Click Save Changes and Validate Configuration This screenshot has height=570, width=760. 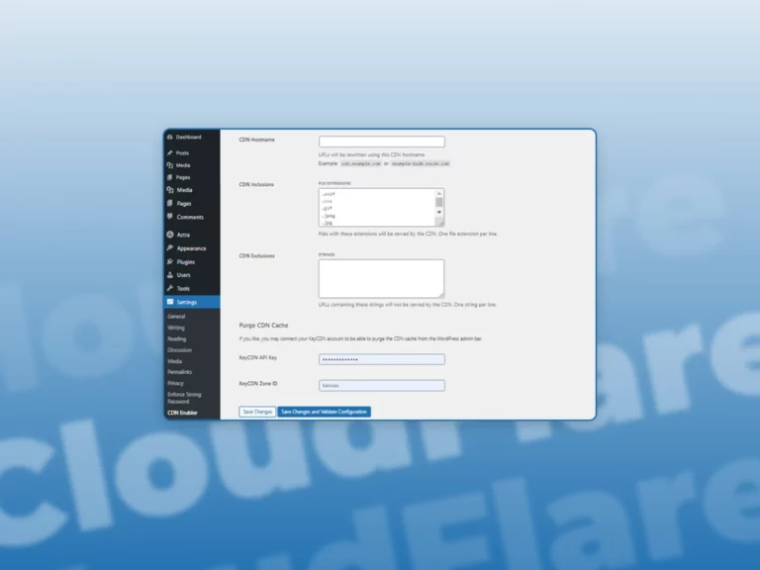(325, 412)
